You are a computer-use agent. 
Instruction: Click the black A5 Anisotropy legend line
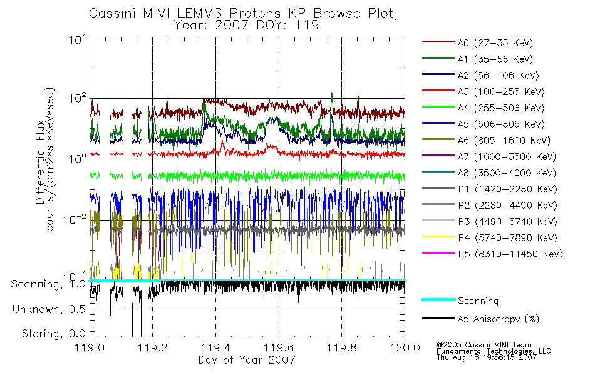[438, 317]
